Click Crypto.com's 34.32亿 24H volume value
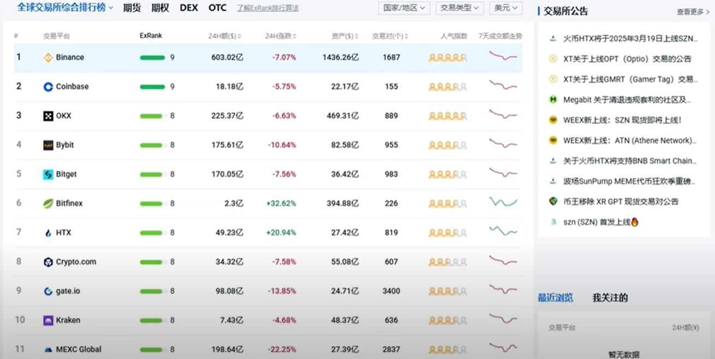The width and height of the screenshot is (715, 359). click(x=229, y=261)
